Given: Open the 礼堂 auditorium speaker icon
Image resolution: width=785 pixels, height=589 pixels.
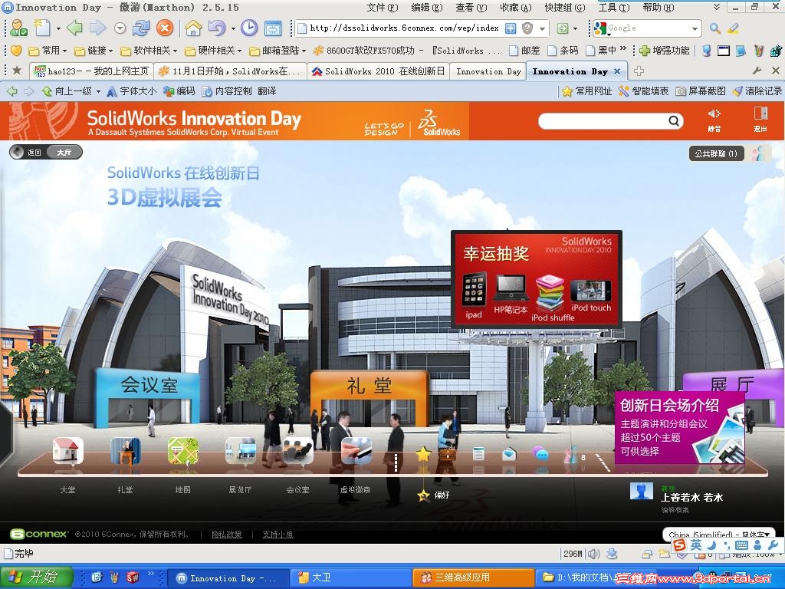Looking at the screenshot, I should (x=126, y=450).
